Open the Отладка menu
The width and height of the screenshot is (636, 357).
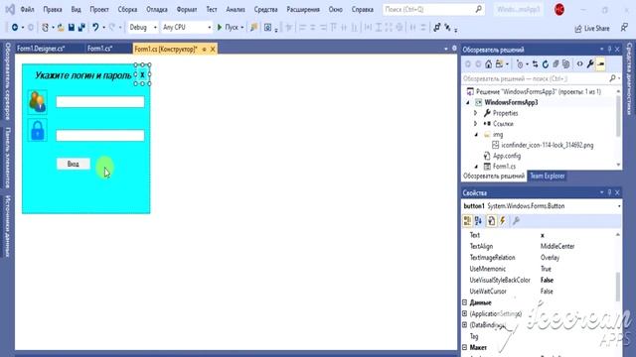pos(157,9)
